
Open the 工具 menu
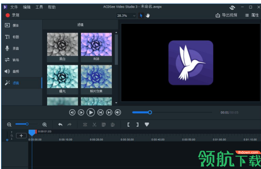coord(39,7)
